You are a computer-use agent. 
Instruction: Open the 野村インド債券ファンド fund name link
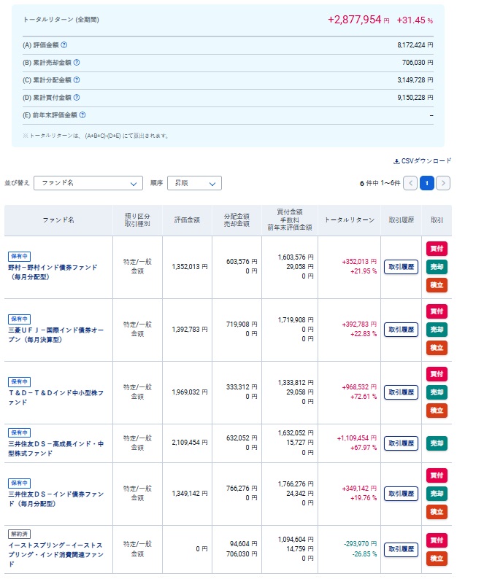tap(53, 272)
